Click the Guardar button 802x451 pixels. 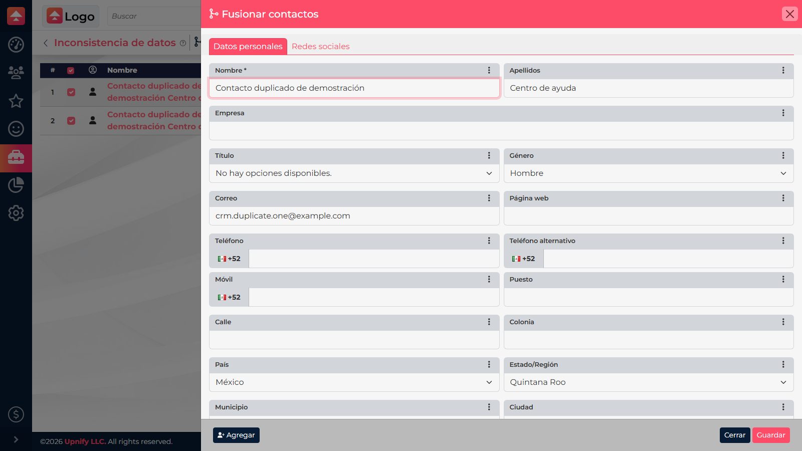coord(771,435)
